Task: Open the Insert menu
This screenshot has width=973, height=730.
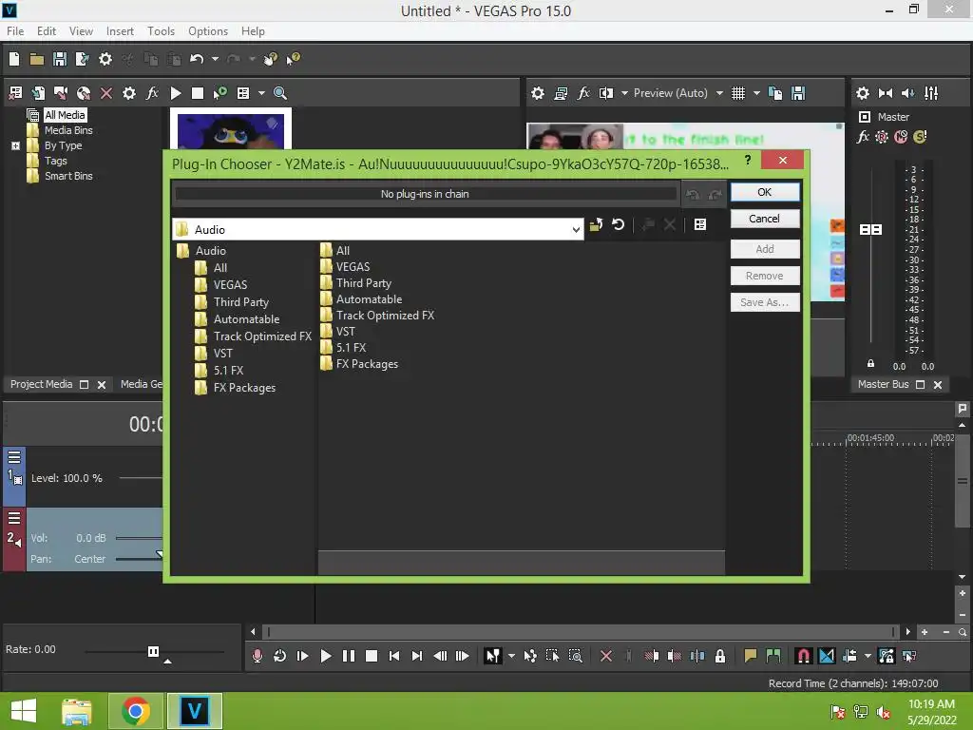Action: coord(120,31)
